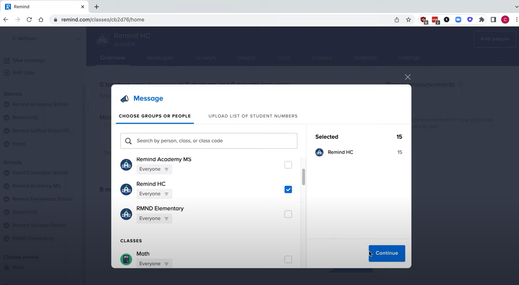519x285 pixels.
Task: Click the address bar URL
Action: coord(103,20)
